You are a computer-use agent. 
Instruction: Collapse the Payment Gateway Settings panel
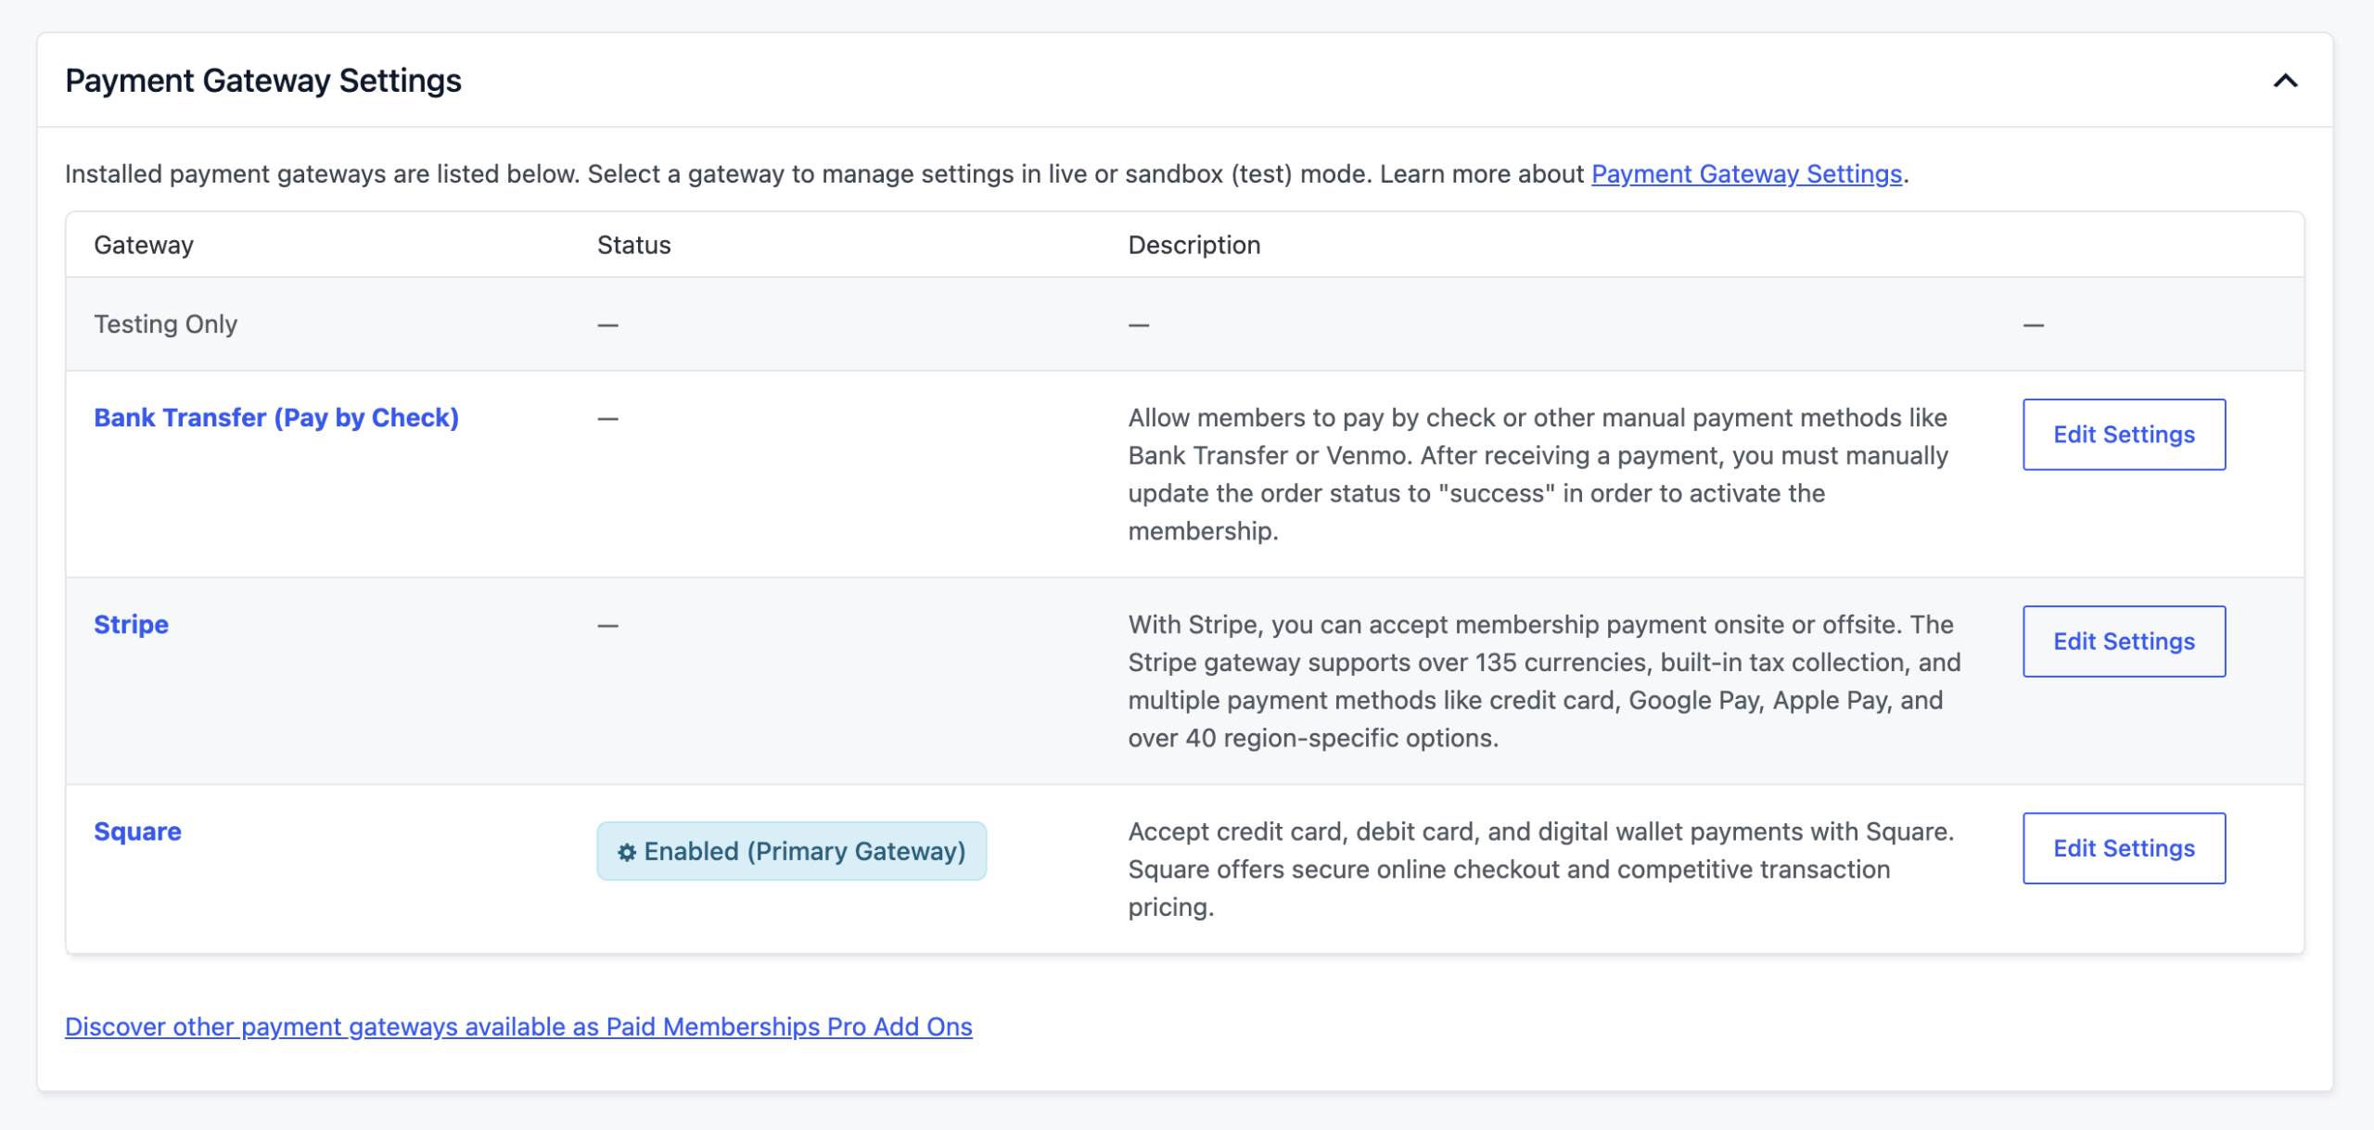[x=2285, y=81]
